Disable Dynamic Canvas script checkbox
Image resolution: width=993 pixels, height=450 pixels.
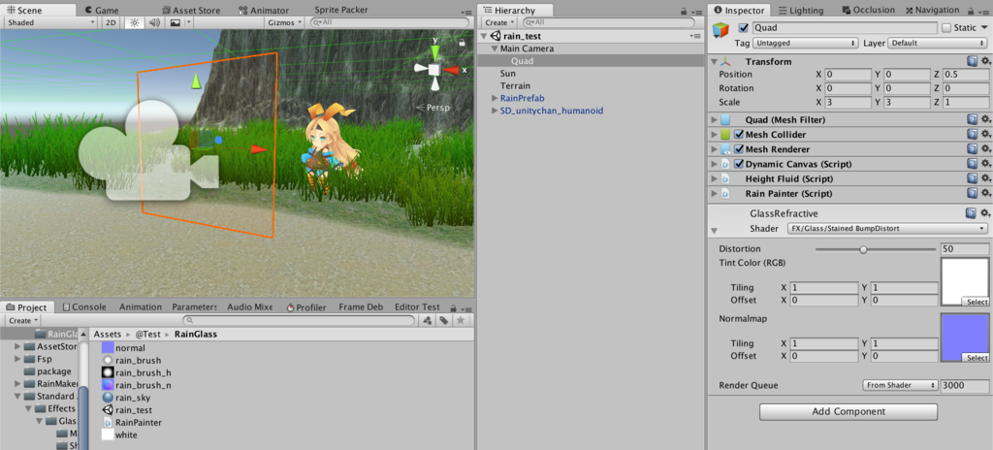click(738, 164)
